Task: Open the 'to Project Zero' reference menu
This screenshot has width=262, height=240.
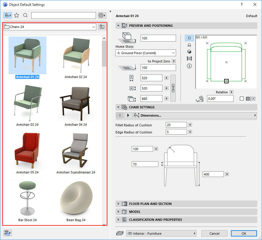Action: (174, 61)
